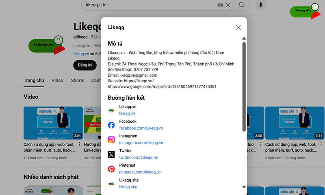The width and height of the screenshot is (325, 195).
Task: Click the Twitter X icon
Action: click(x=111, y=154)
